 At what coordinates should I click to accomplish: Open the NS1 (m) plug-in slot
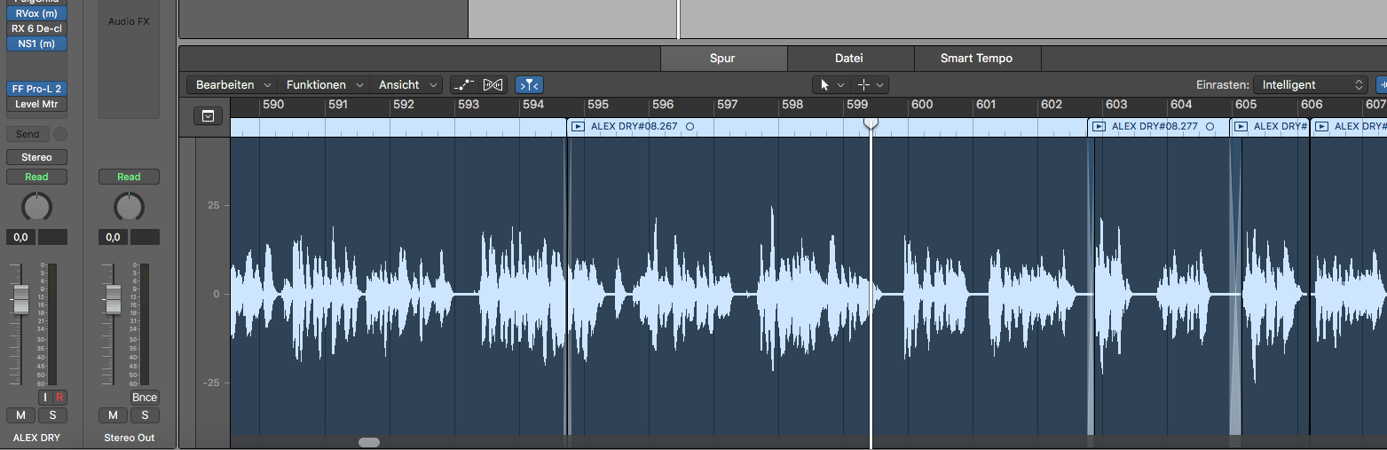tap(36, 43)
